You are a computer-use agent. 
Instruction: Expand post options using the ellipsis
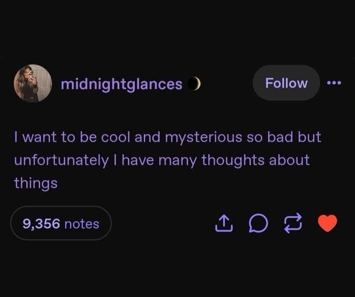click(334, 83)
